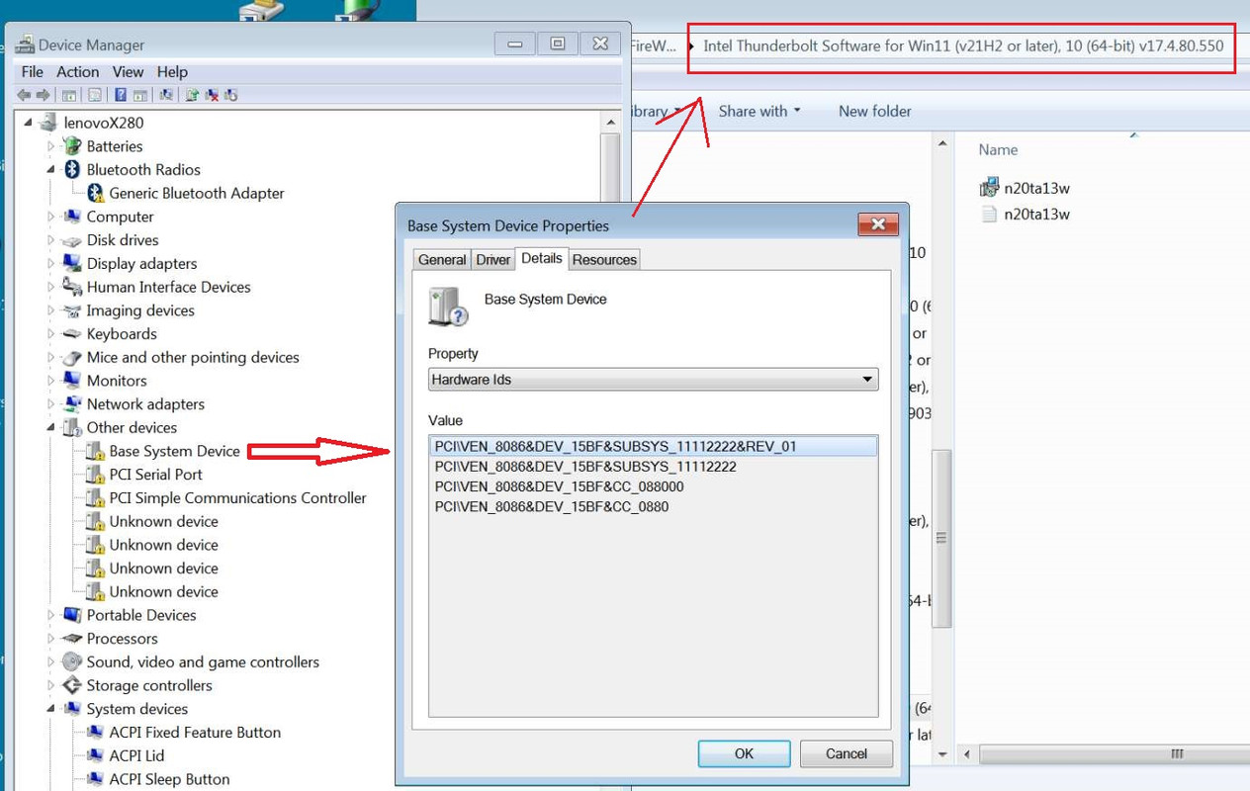The height and width of the screenshot is (791, 1250).
Task: Click the Base System Device icon in Properties dialog
Action: [448, 306]
